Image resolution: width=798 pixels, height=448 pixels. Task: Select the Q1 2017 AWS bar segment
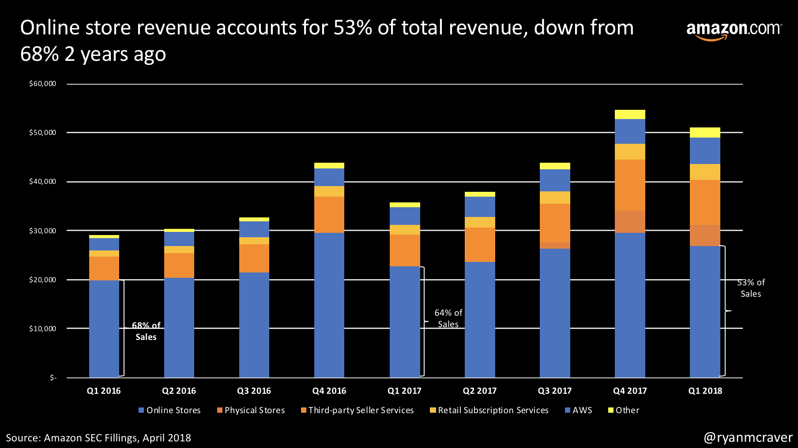click(x=405, y=216)
